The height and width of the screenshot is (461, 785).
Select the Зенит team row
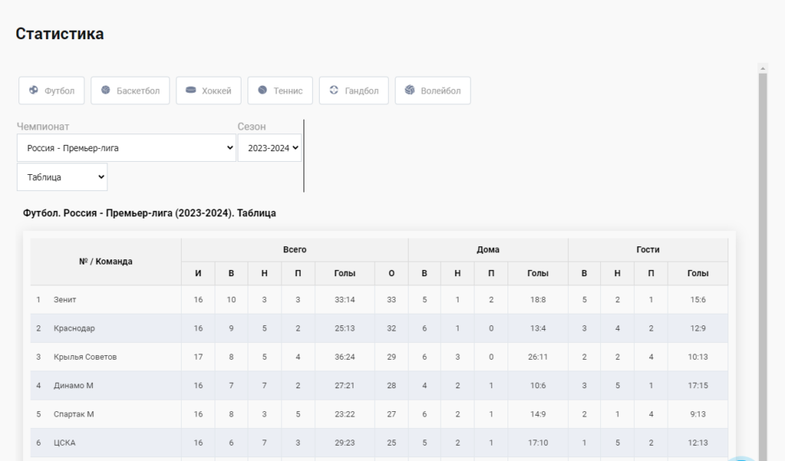pos(379,300)
